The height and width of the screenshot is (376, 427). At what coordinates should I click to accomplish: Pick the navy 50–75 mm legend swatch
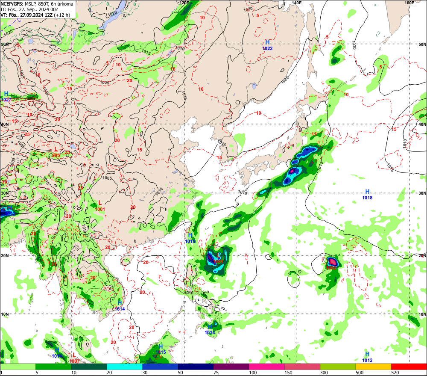point(196,367)
